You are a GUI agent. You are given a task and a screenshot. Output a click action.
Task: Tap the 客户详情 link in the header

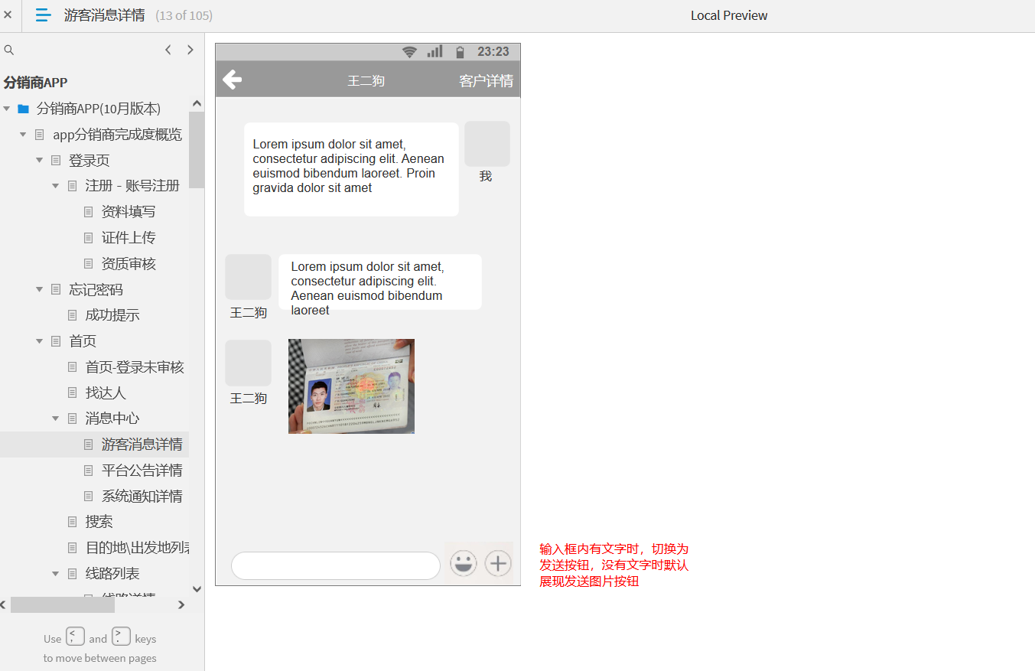(x=486, y=81)
